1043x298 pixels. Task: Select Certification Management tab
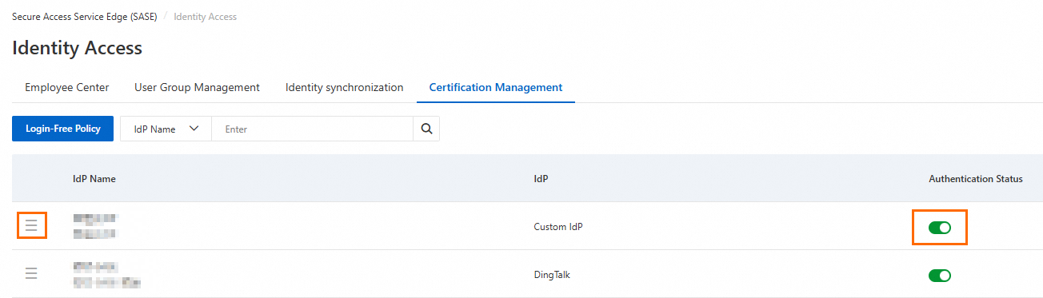click(x=496, y=87)
